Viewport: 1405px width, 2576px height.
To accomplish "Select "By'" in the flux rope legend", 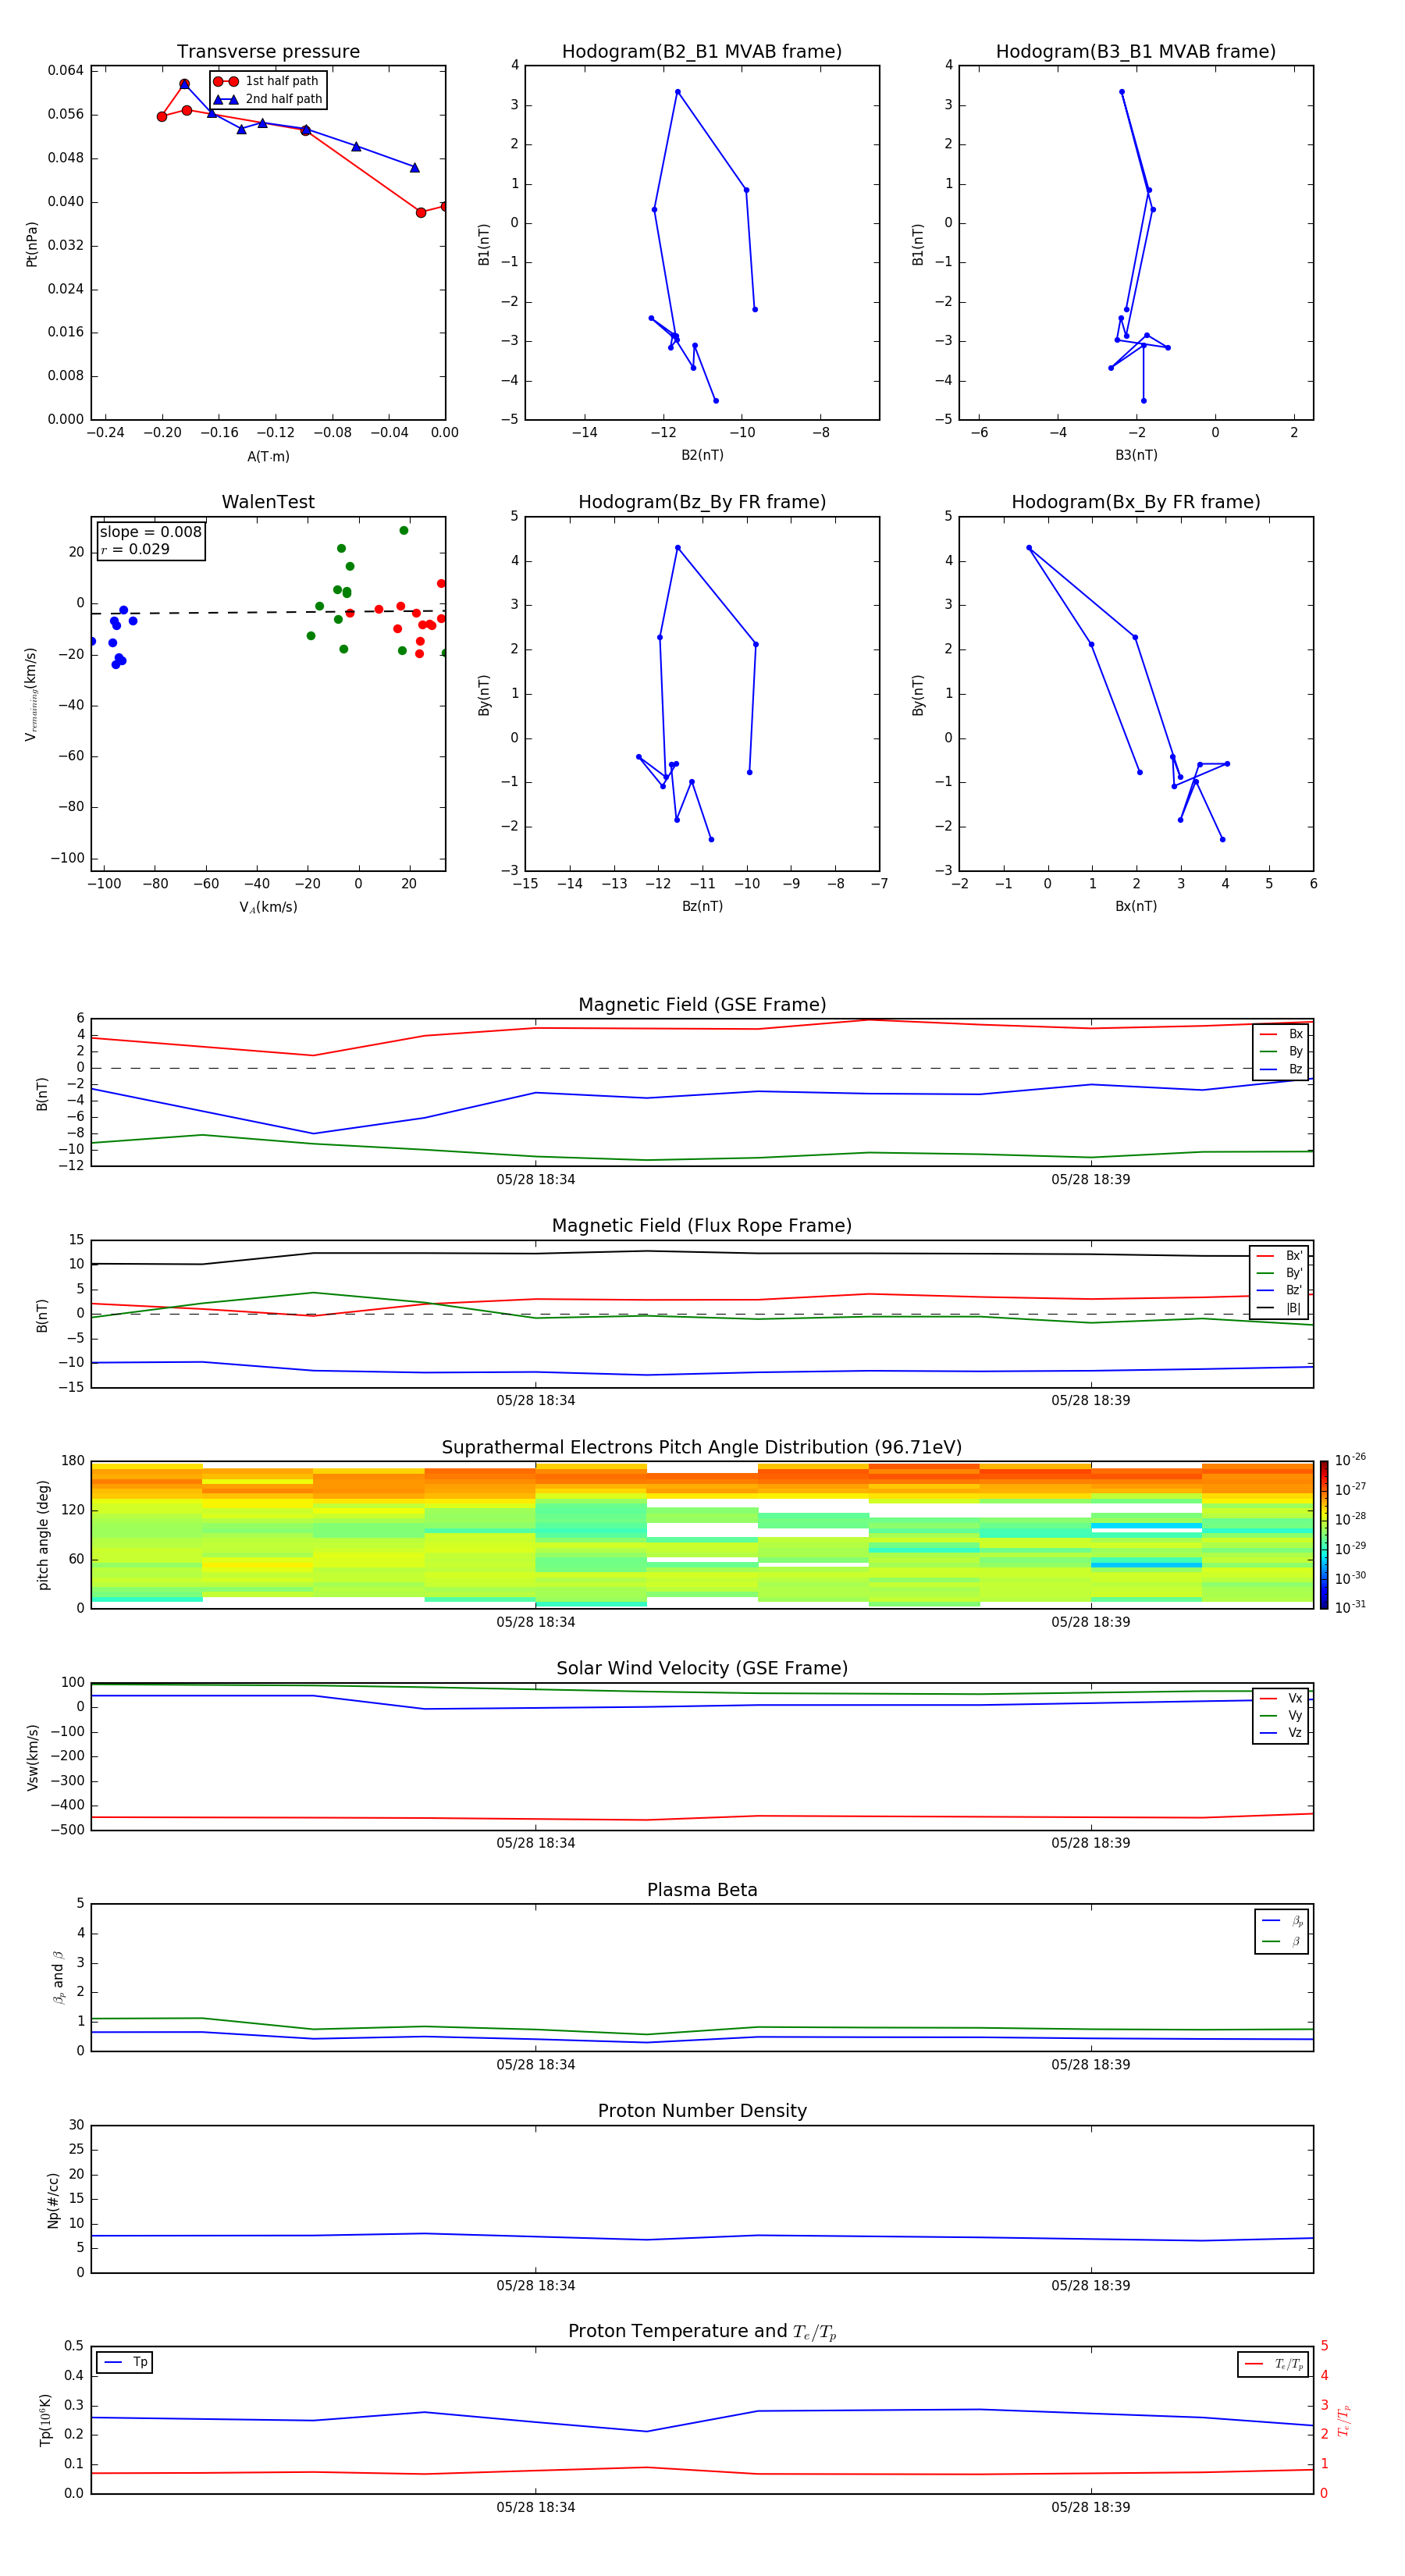I will 1280,1273.
